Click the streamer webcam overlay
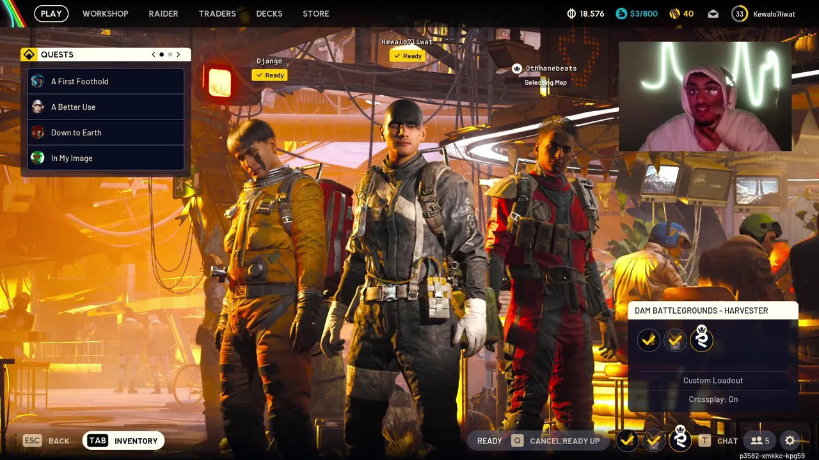The height and width of the screenshot is (460, 819). (x=705, y=96)
